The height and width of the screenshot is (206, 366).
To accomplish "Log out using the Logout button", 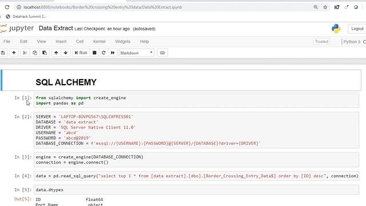I will click(357, 29).
